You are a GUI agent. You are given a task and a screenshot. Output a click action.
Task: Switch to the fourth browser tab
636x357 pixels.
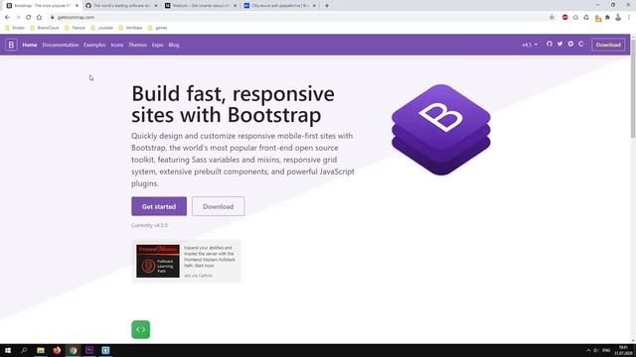pos(279,6)
